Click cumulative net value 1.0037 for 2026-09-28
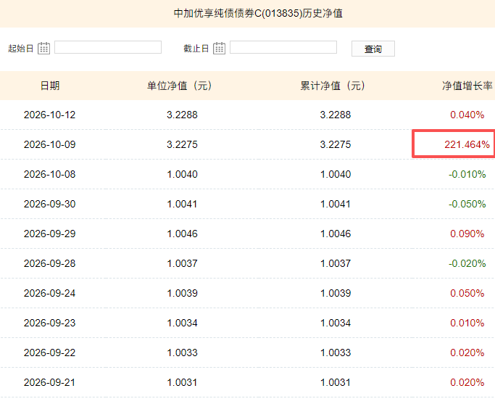This screenshot has width=495, height=404. (336, 263)
